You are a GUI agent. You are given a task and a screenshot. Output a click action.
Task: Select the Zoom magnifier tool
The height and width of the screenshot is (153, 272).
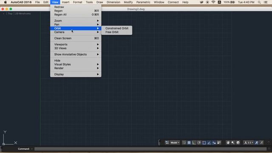point(233,143)
